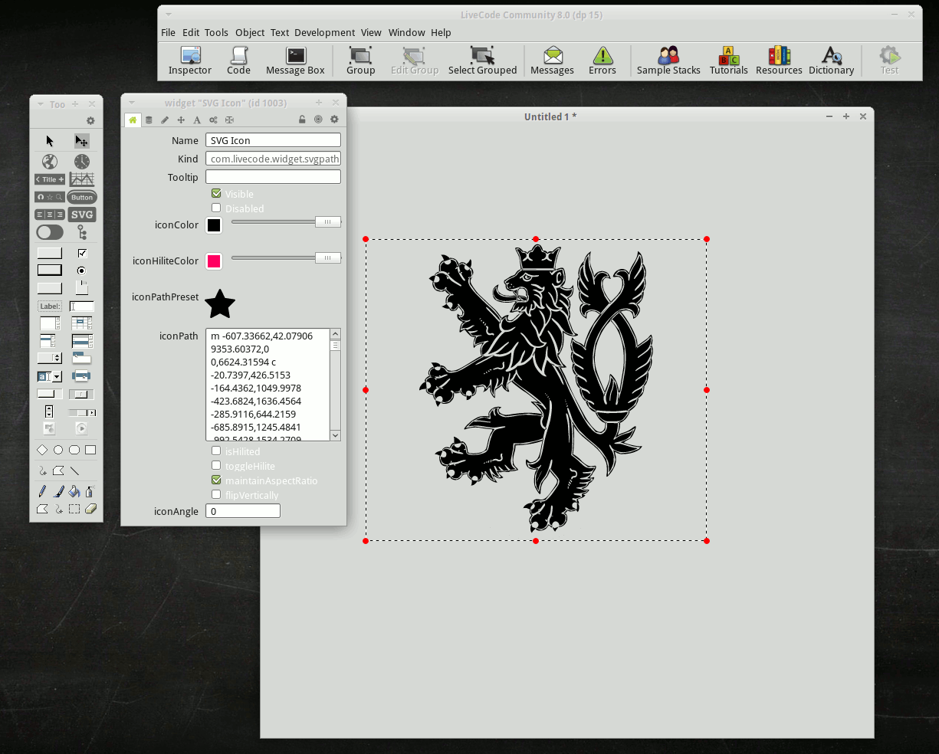Open the Errors window
The width and height of the screenshot is (939, 754).
[602, 60]
